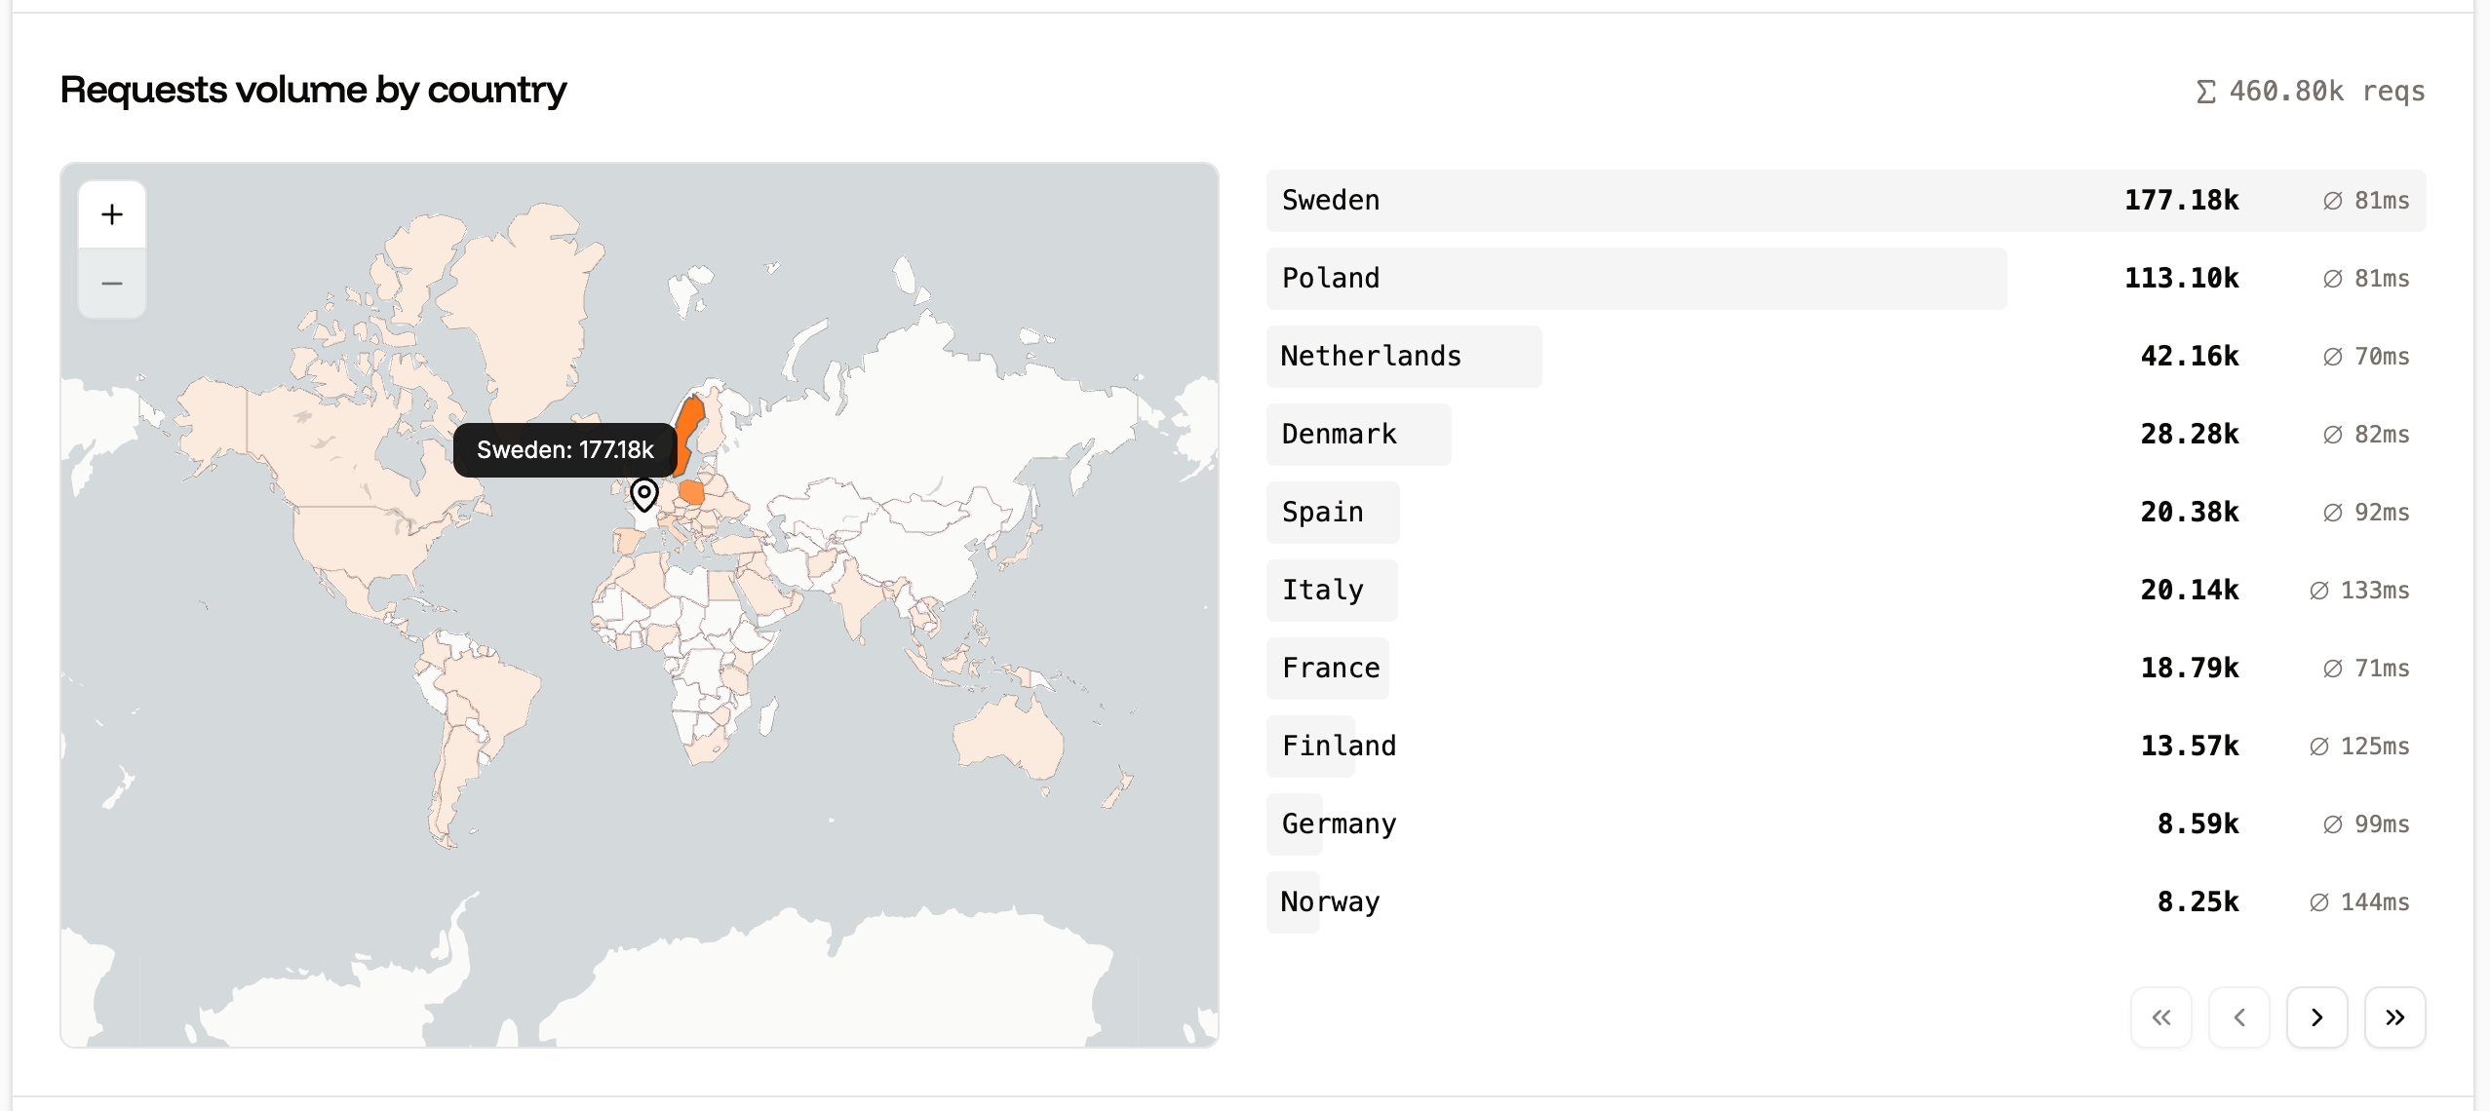Viewport: 2490px width, 1111px height.
Task: Select the Sweden row in the list
Action: [1657, 200]
